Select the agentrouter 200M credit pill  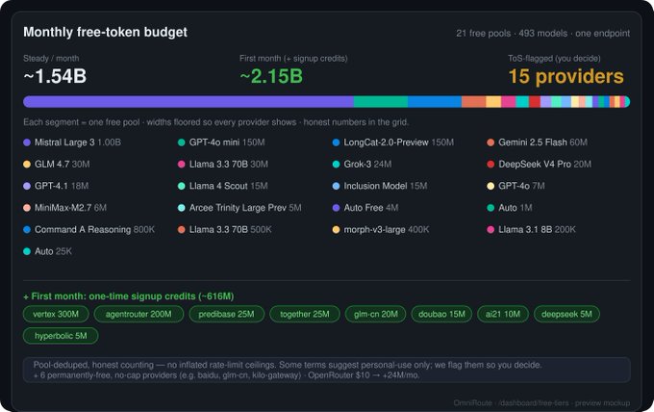pos(138,314)
